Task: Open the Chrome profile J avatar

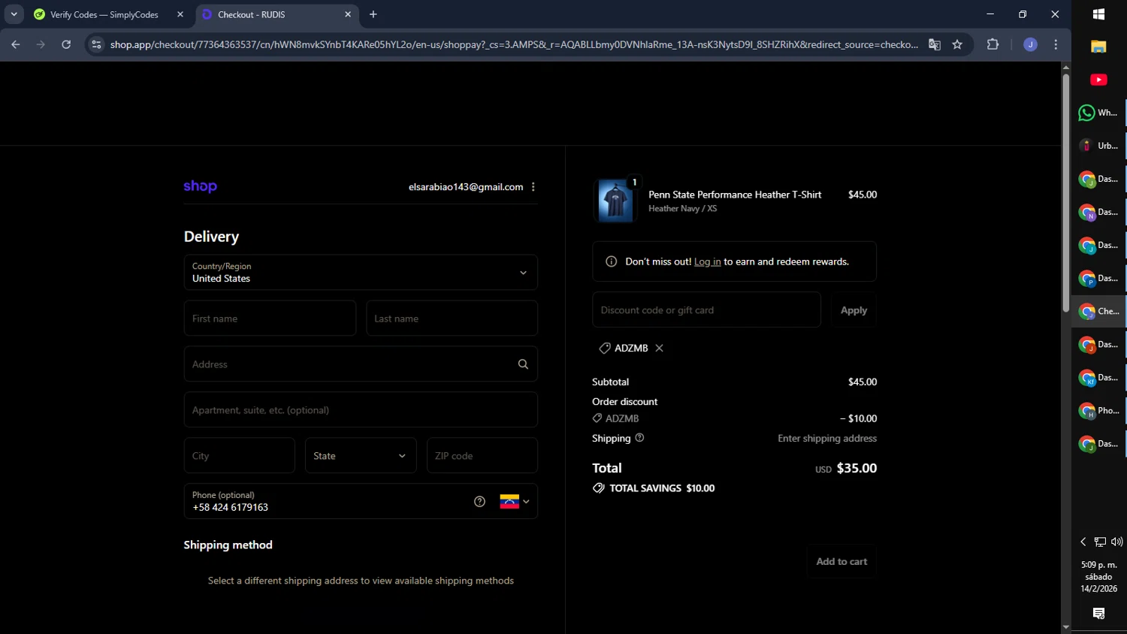Action: [1030, 45]
